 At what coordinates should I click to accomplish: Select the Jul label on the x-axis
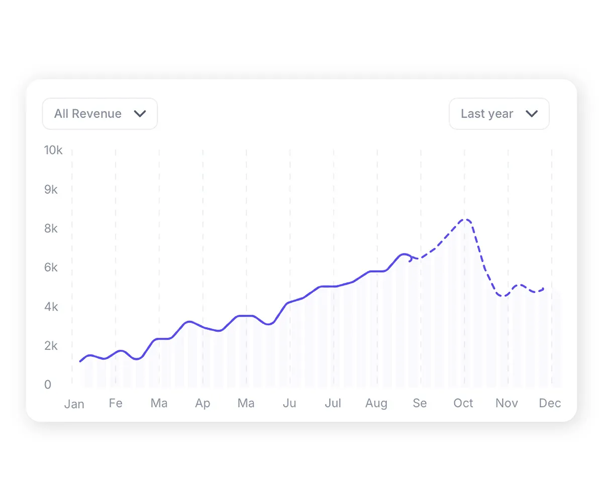coord(333,403)
